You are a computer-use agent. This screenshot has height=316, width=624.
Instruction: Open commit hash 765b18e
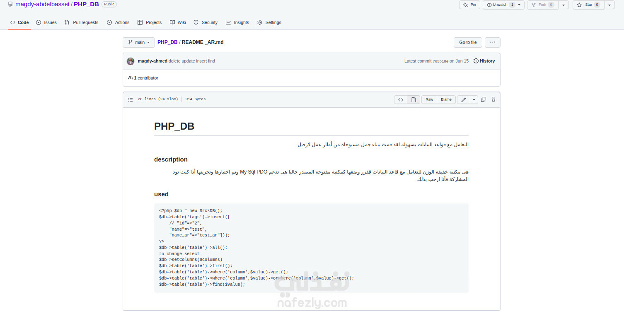440,61
